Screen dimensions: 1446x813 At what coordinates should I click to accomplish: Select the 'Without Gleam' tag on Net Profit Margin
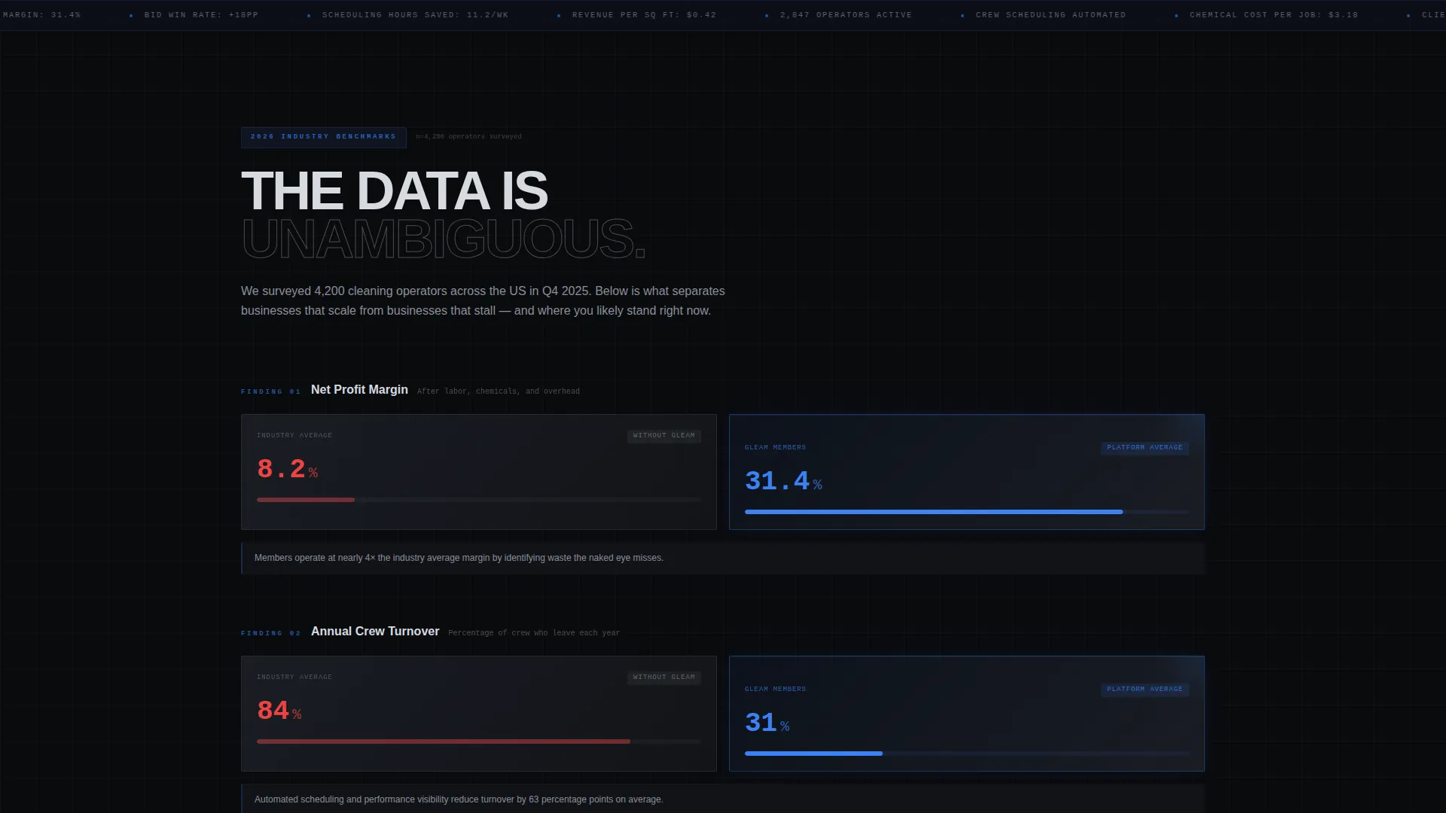pyautogui.click(x=664, y=436)
